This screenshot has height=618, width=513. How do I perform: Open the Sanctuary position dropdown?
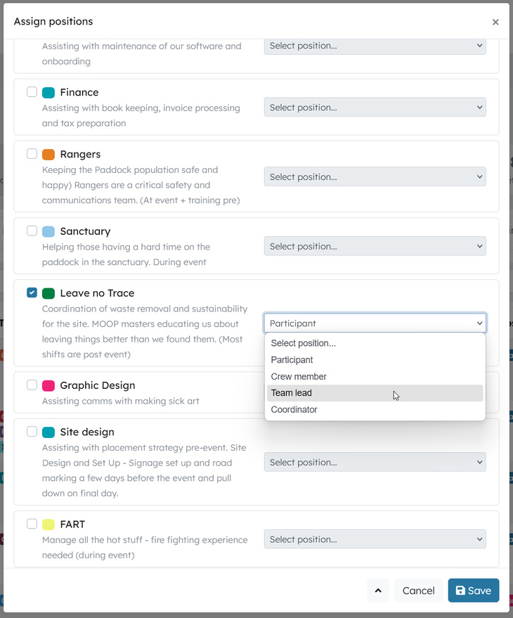point(375,246)
